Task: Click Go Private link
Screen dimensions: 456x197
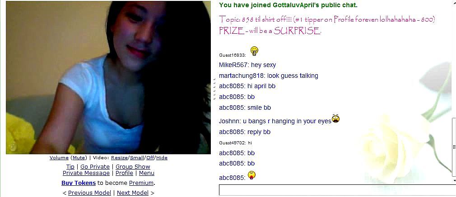Action: (95, 166)
